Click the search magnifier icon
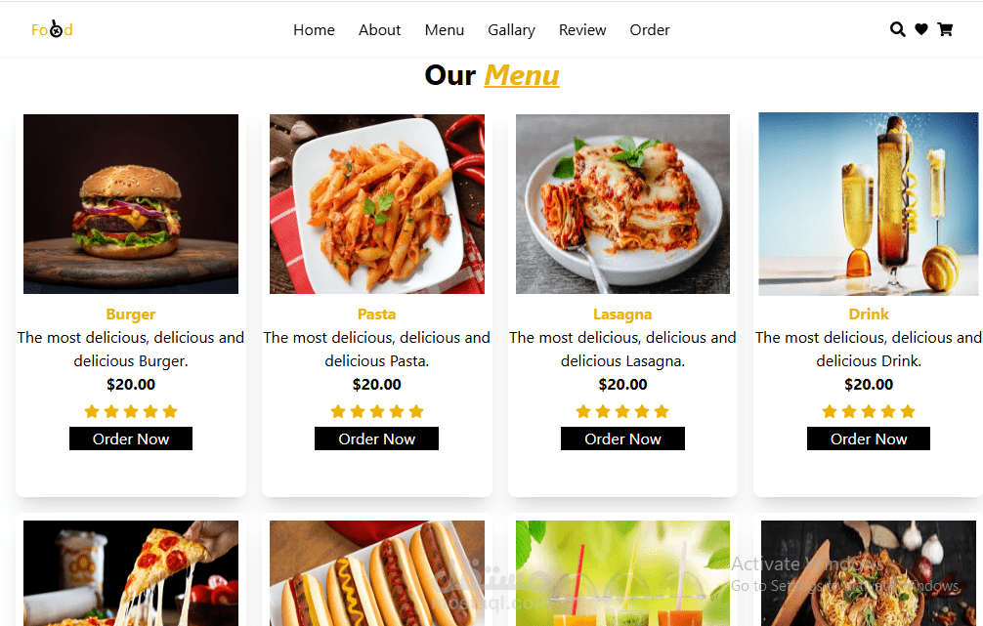Image resolution: width=983 pixels, height=626 pixels. pyautogui.click(x=898, y=29)
